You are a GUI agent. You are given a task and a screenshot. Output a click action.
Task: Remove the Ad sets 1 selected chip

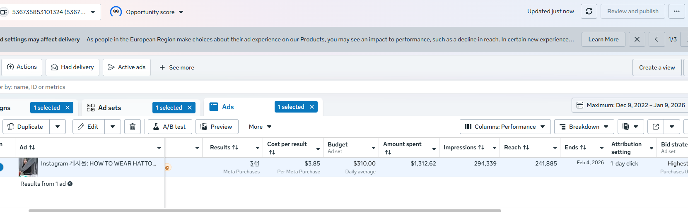click(190, 108)
